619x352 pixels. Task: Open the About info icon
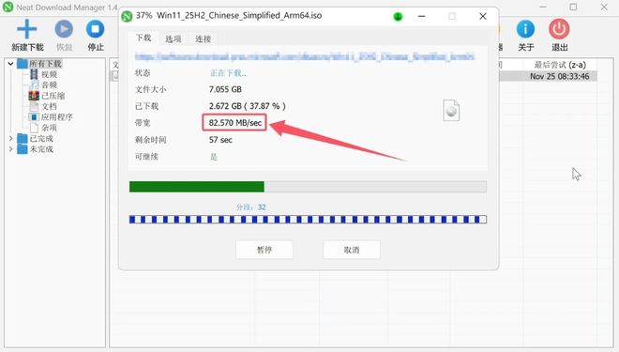point(525,29)
